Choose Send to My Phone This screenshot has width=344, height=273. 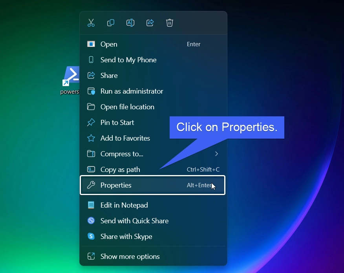coord(153,60)
